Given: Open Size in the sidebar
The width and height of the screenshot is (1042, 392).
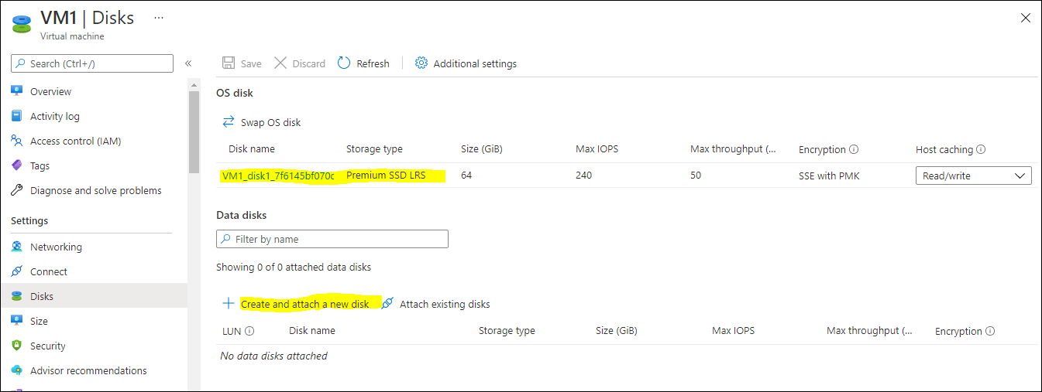Looking at the screenshot, I should pos(39,321).
